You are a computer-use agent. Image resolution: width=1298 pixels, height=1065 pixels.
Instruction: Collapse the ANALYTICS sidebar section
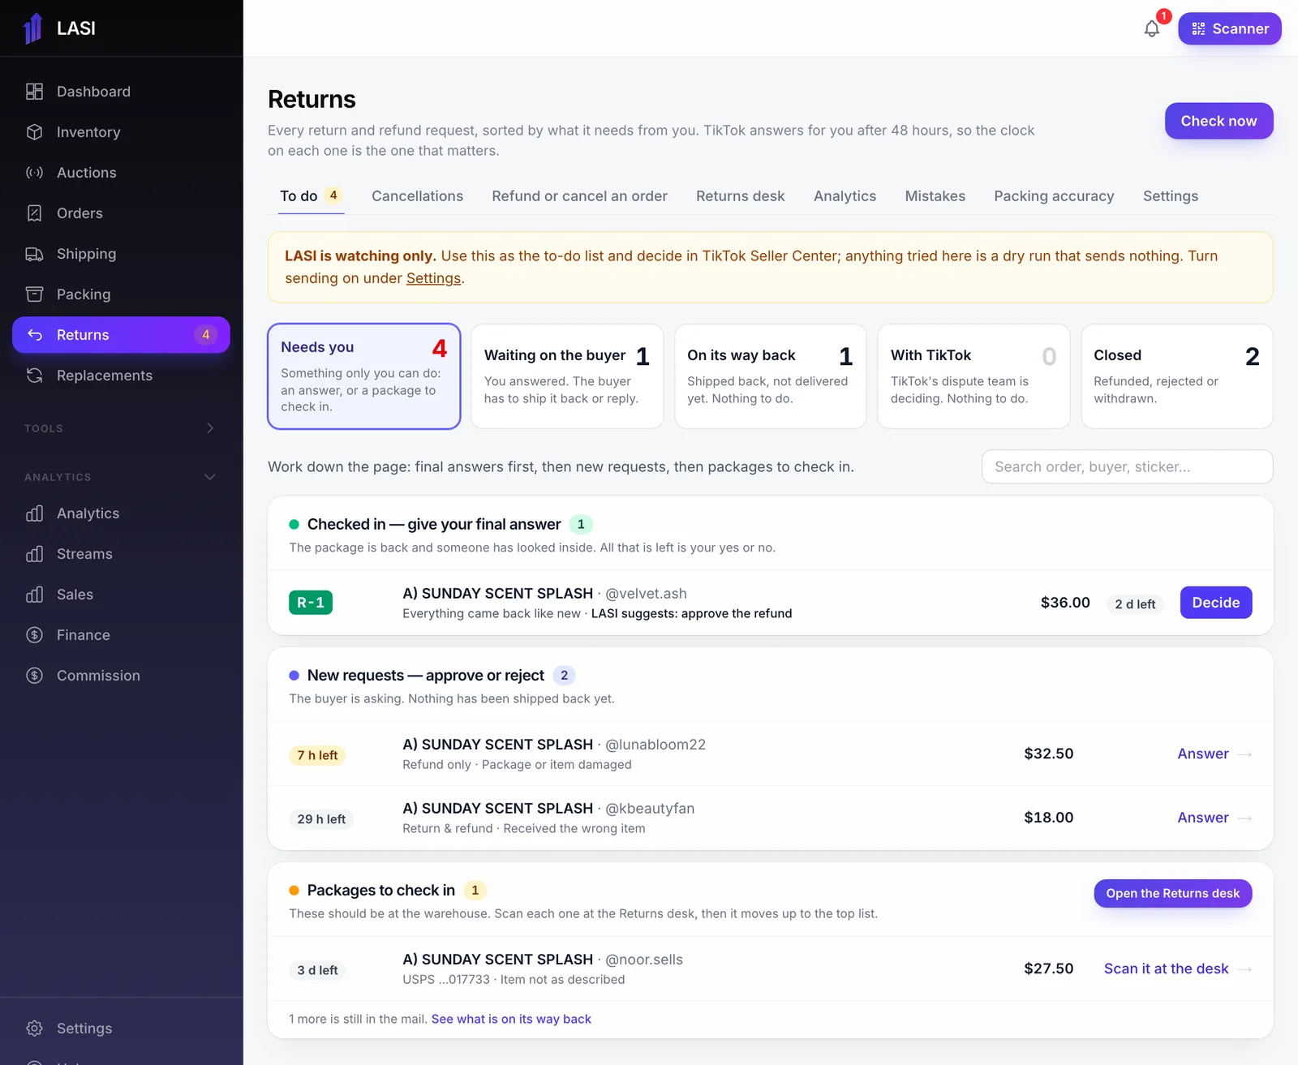tap(121, 477)
